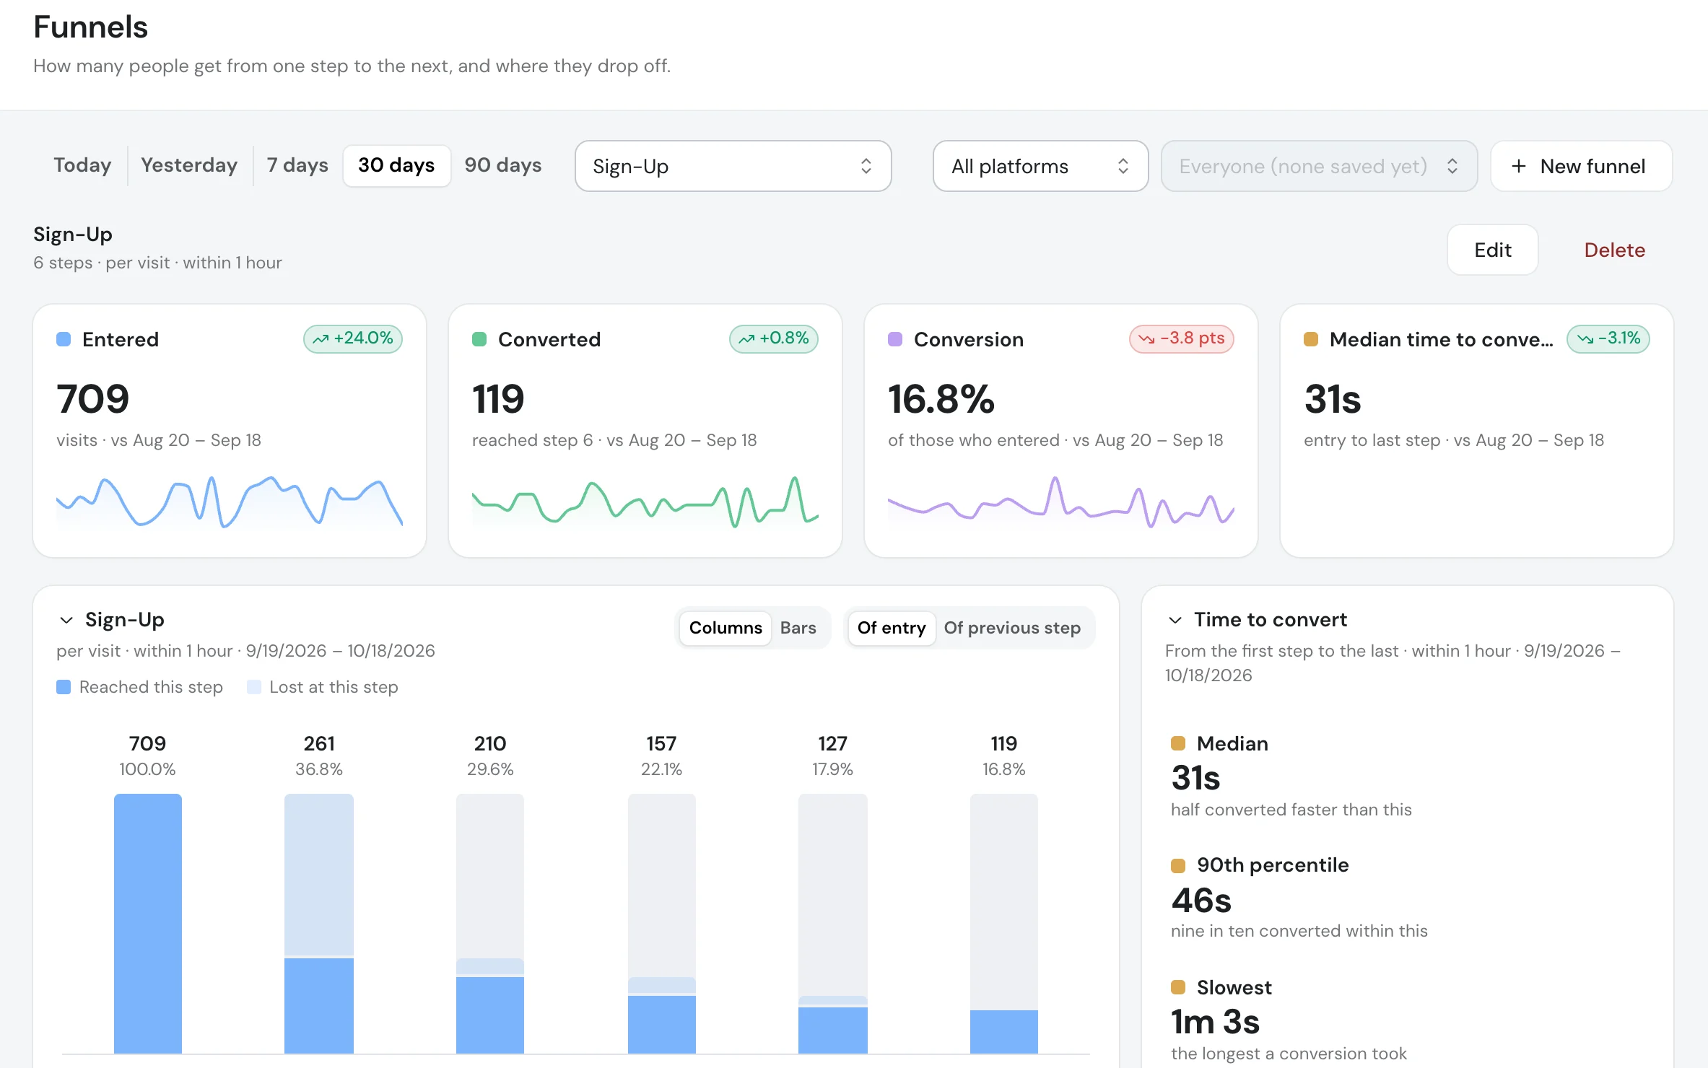Click the 127 step five column
Screen dimensions: 1708x1068
click(833, 924)
